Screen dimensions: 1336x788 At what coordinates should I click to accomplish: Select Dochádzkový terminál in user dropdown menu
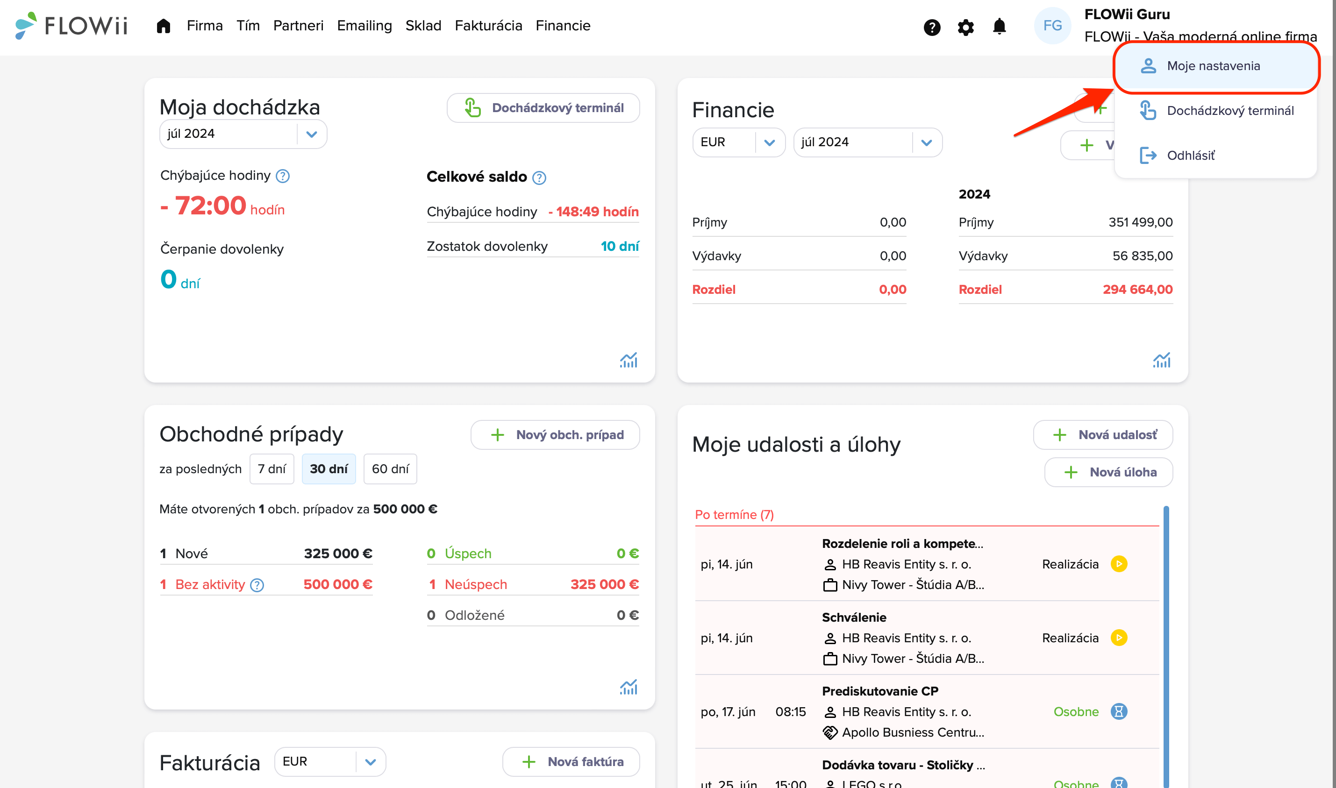1215,110
